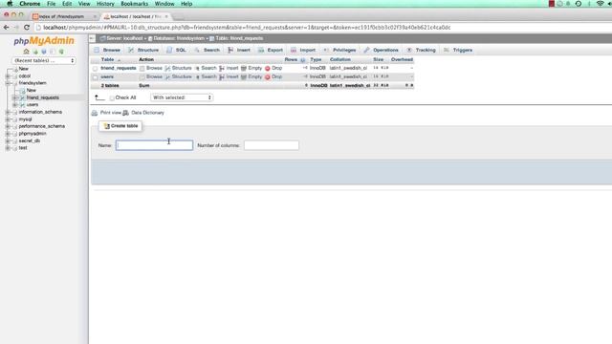Click the friend_requests table name link
Image resolution: width=612 pixels, height=344 pixels.
click(x=119, y=68)
